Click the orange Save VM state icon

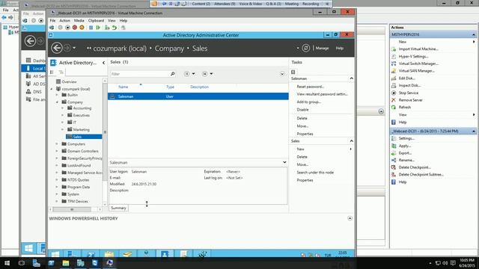tap(82, 28)
